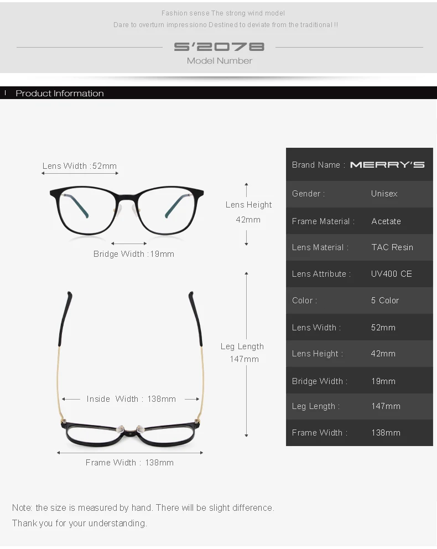This screenshot has height=549, width=437.
Task: Click "Frame Width :" label in the spec table
Action: [x=320, y=433]
